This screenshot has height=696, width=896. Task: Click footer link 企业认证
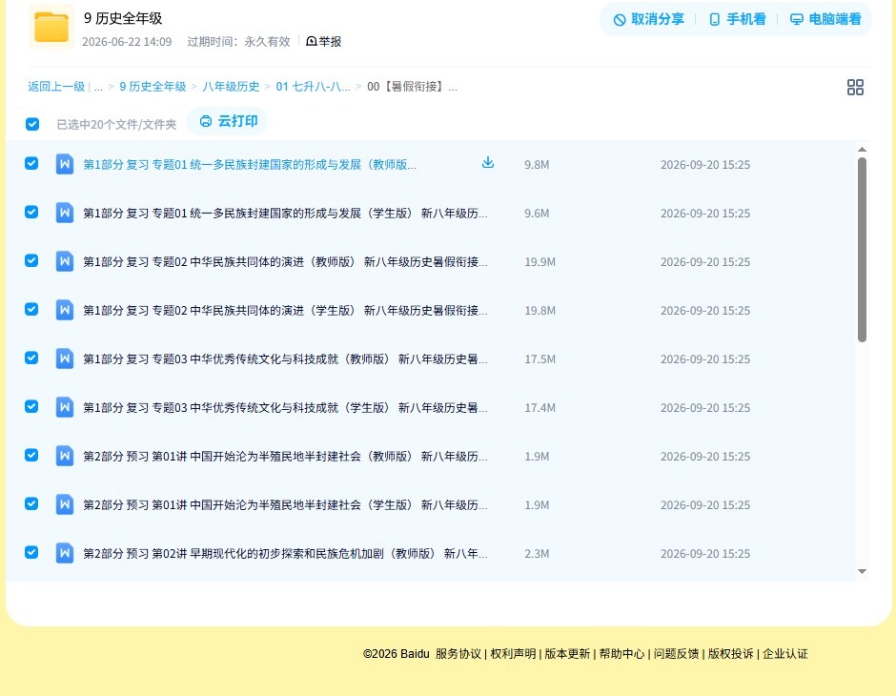tap(785, 654)
